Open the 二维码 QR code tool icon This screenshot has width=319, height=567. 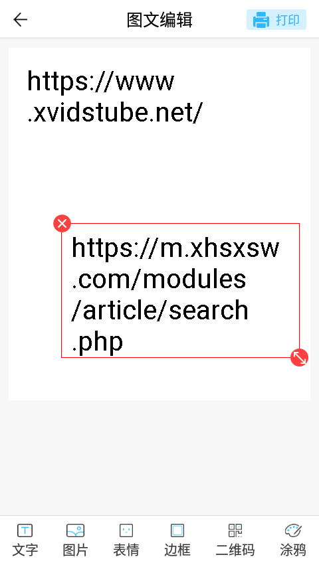pos(235,530)
